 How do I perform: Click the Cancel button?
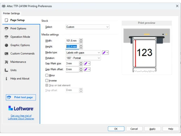click(134, 129)
